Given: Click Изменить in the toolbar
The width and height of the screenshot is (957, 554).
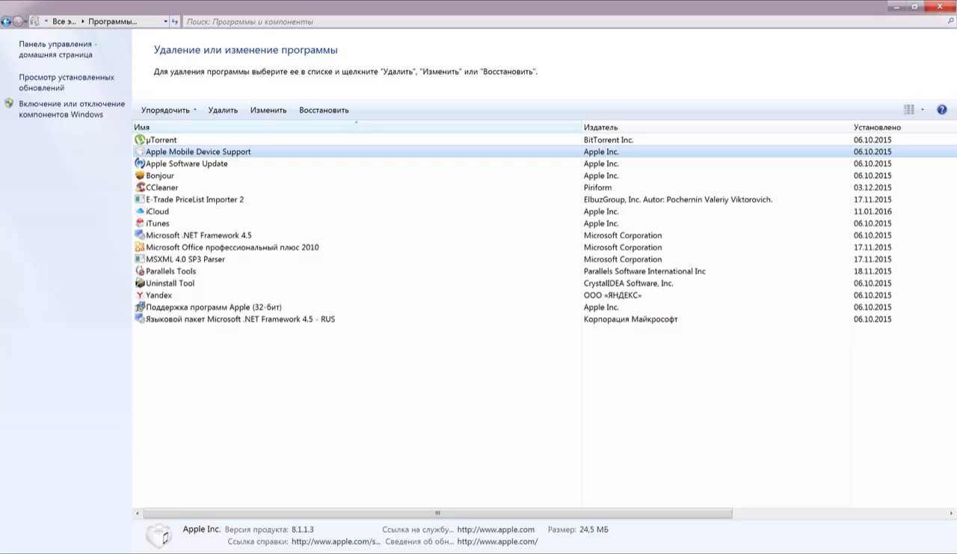Looking at the screenshot, I should [268, 110].
